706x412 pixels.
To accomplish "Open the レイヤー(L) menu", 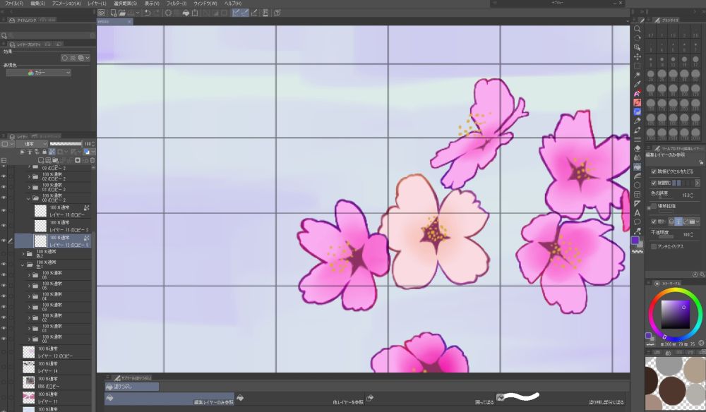I will click(97, 4).
